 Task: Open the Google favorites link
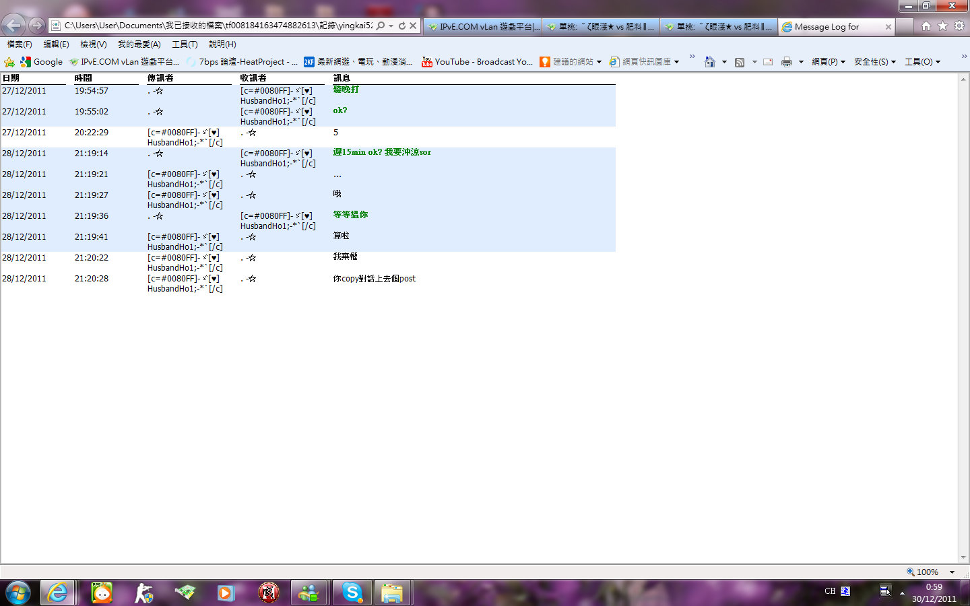click(41, 62)
